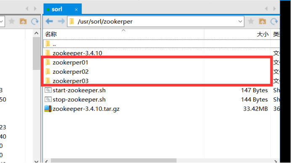291x163 pixels.
Task: Click the left pane bookmark star icon
Action: point(12,21)
